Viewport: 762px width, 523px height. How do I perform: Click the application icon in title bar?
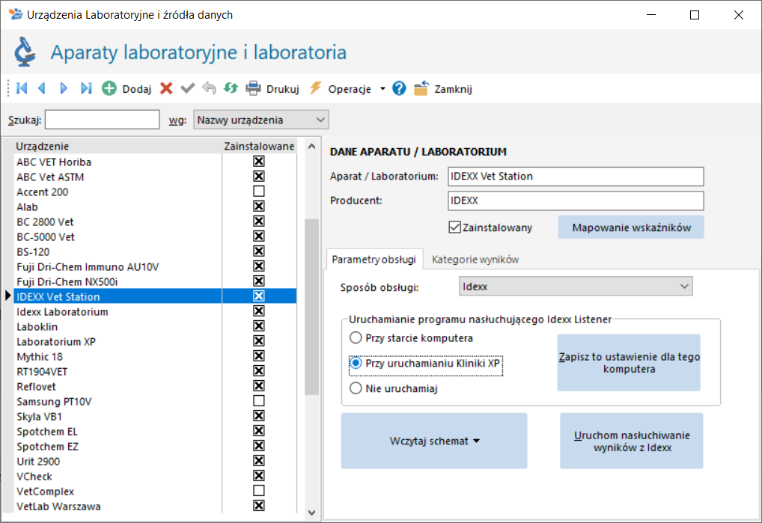(16, 14)
